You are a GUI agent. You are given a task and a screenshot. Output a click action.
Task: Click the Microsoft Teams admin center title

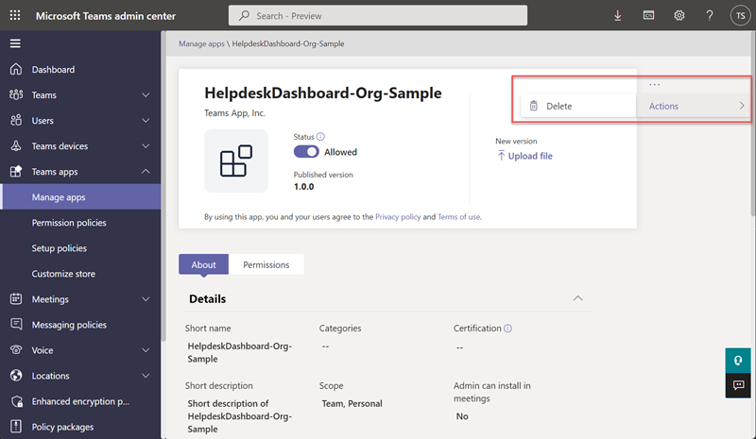106,16
